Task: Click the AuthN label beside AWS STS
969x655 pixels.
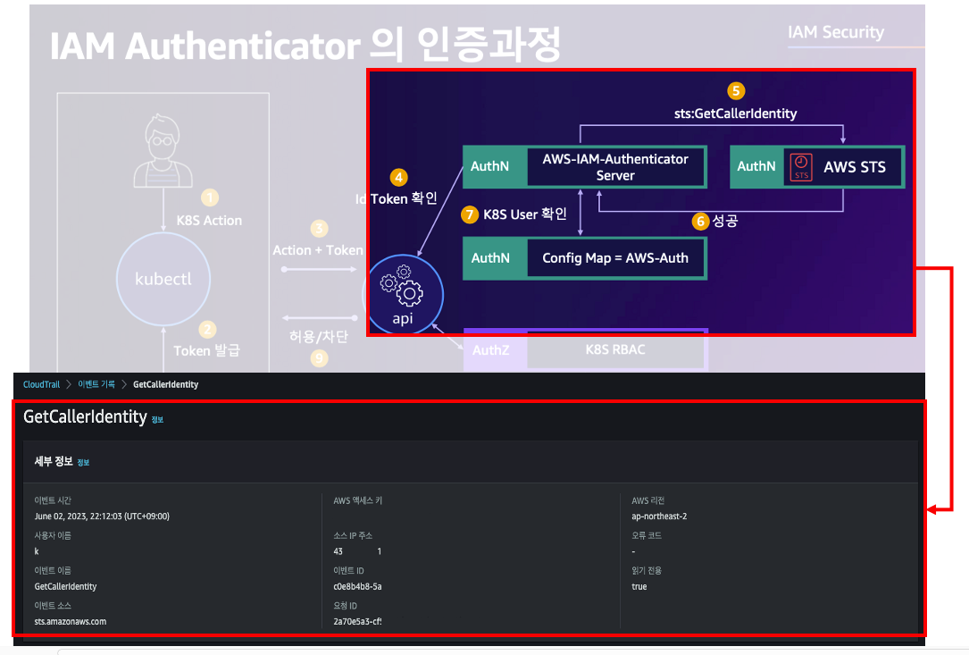Action: pos(756,166)
